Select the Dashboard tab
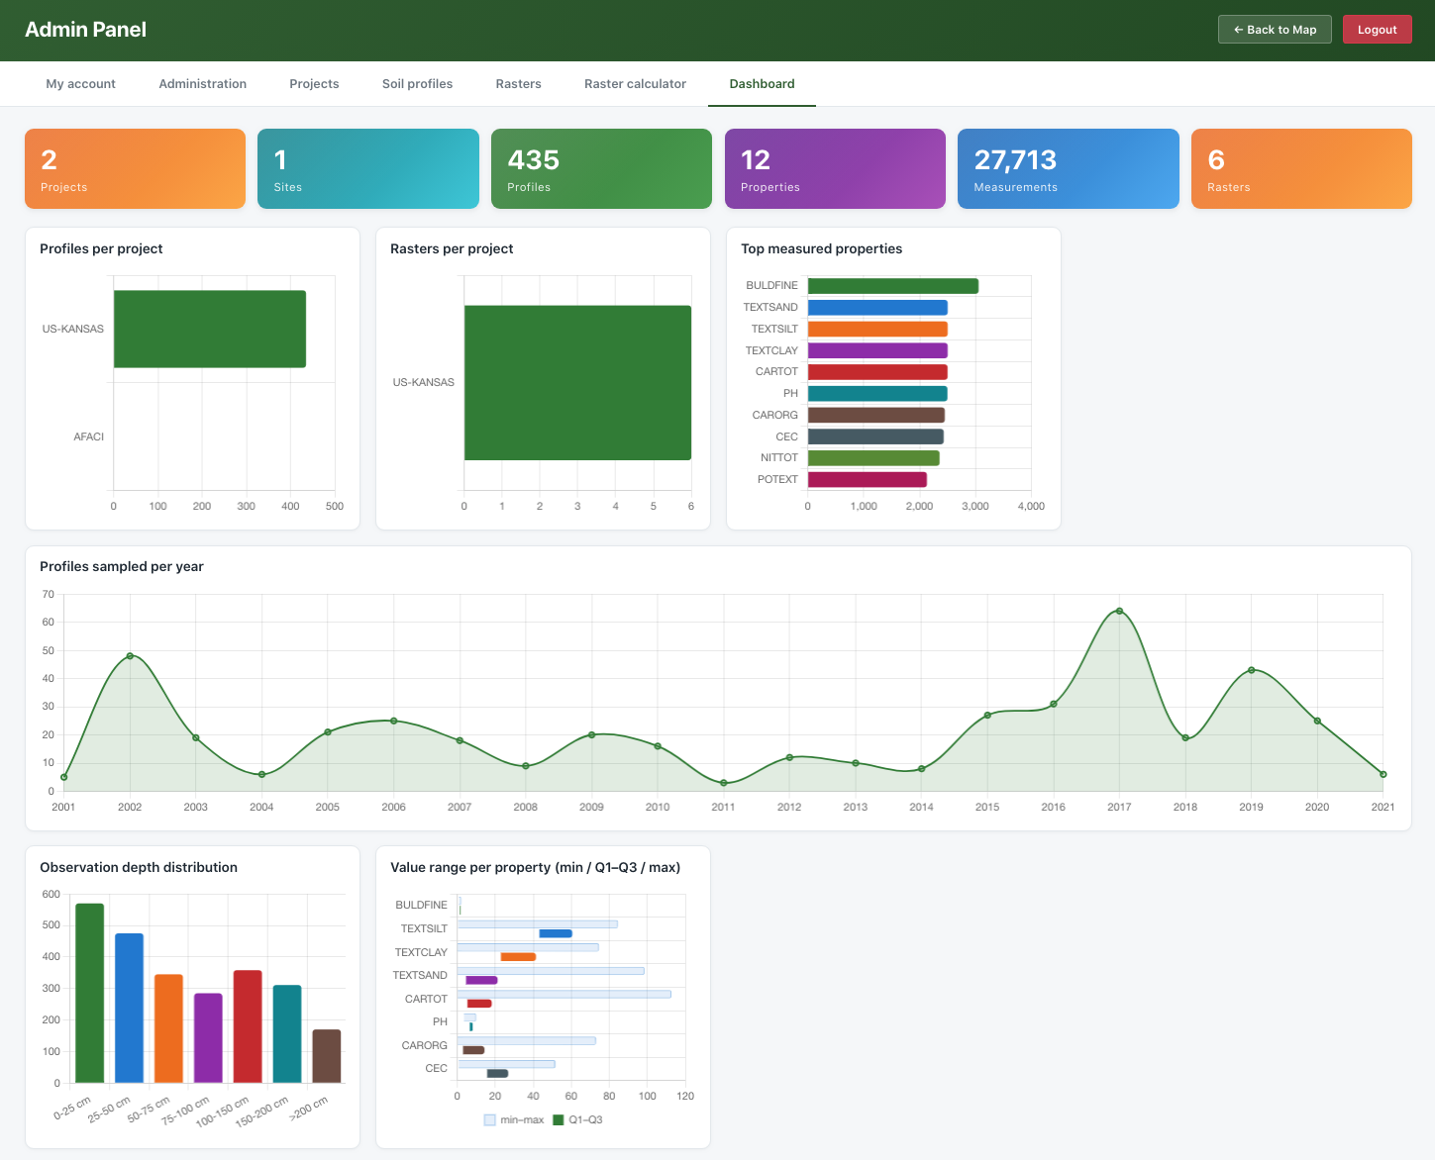1435x1160 pixels. 762,84
